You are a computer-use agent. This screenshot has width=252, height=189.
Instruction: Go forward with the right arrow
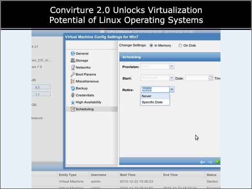point(210,162)
